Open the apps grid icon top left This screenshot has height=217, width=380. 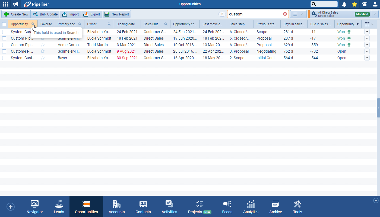(x=5, y=4)
